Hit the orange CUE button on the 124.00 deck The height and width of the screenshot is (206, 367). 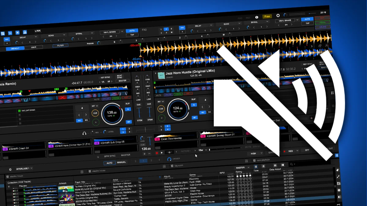[161, 109]
